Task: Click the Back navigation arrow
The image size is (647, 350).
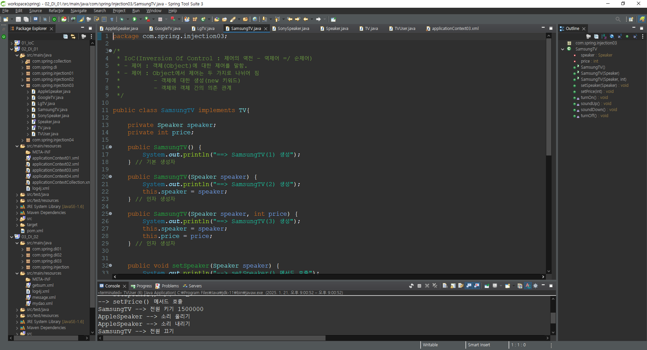Action: click(x=306, y=19)
